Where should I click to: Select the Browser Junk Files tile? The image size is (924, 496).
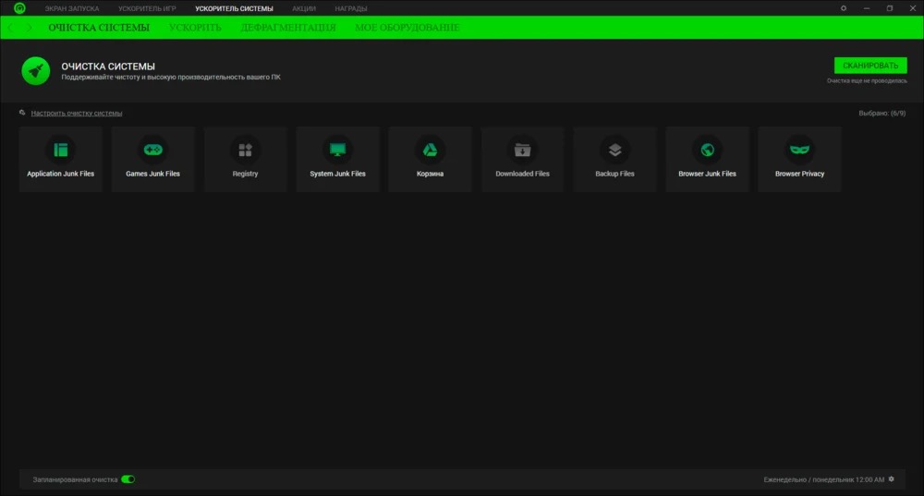pos(707,159)
